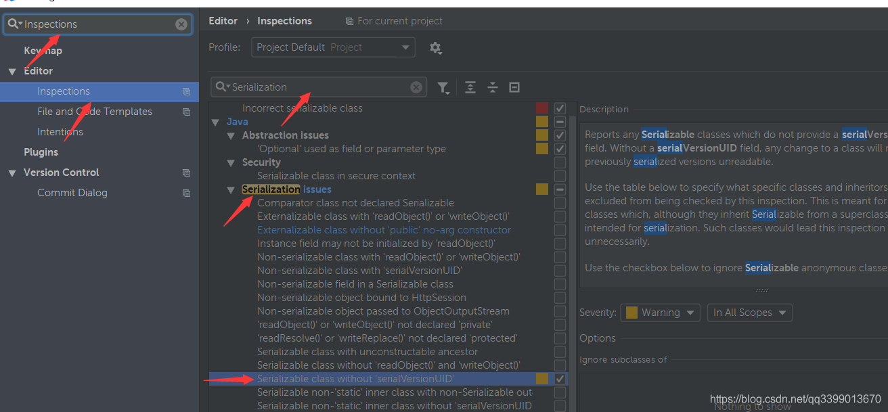Collapse all inspection tree nodes
The height and width of the screenshot is (412, 888).
click(x=493, y=87)
